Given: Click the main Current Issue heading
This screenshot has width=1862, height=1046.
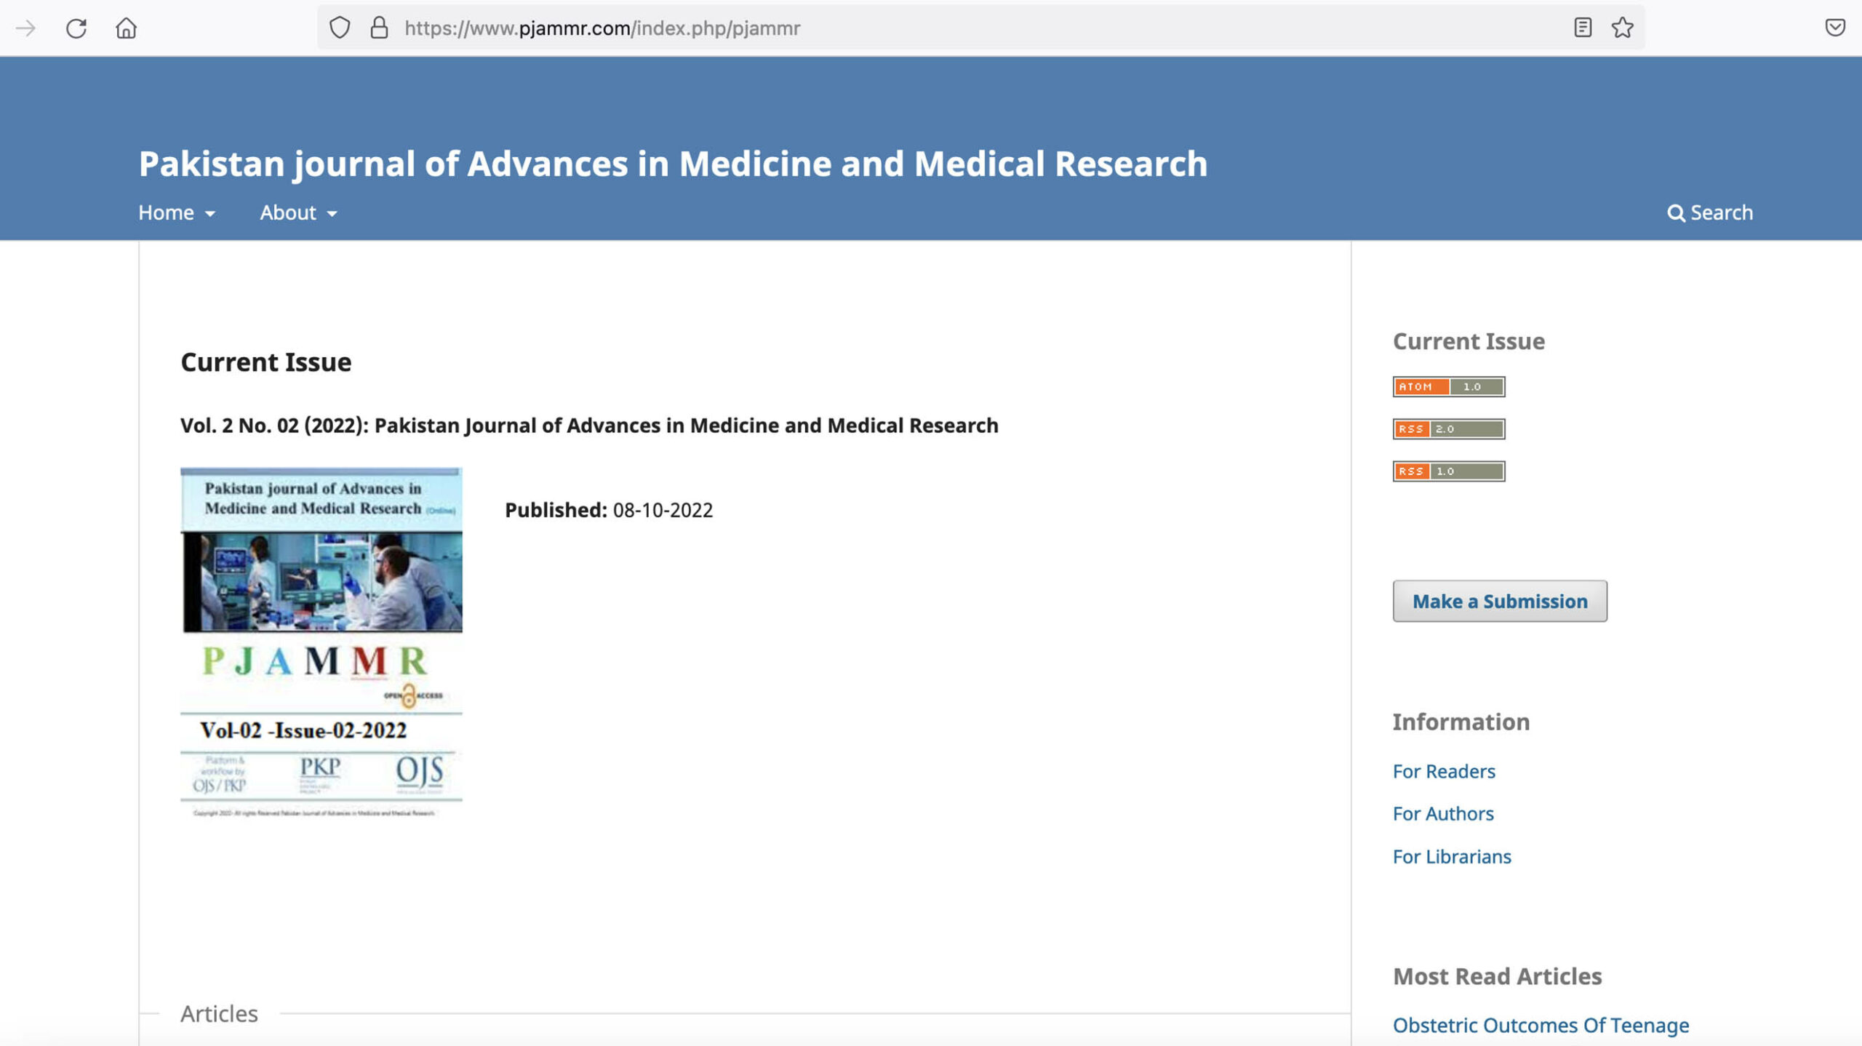Looking at the screenshot, I should pyautogui.click(x=266, y=362).
